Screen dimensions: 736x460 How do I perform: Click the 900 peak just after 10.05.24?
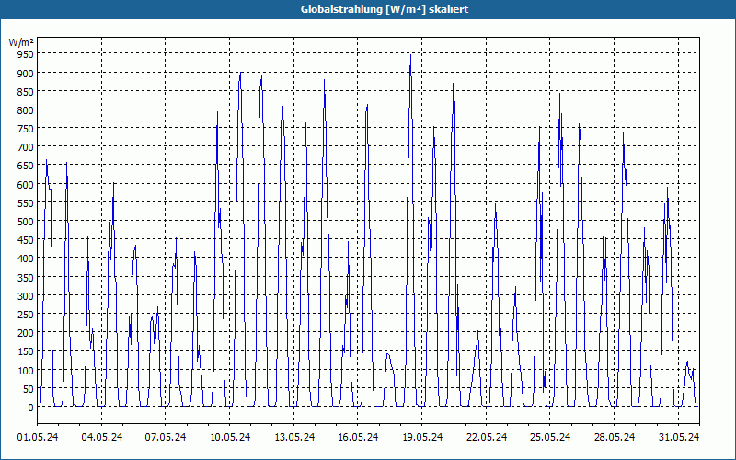click(x=240, y=74)
